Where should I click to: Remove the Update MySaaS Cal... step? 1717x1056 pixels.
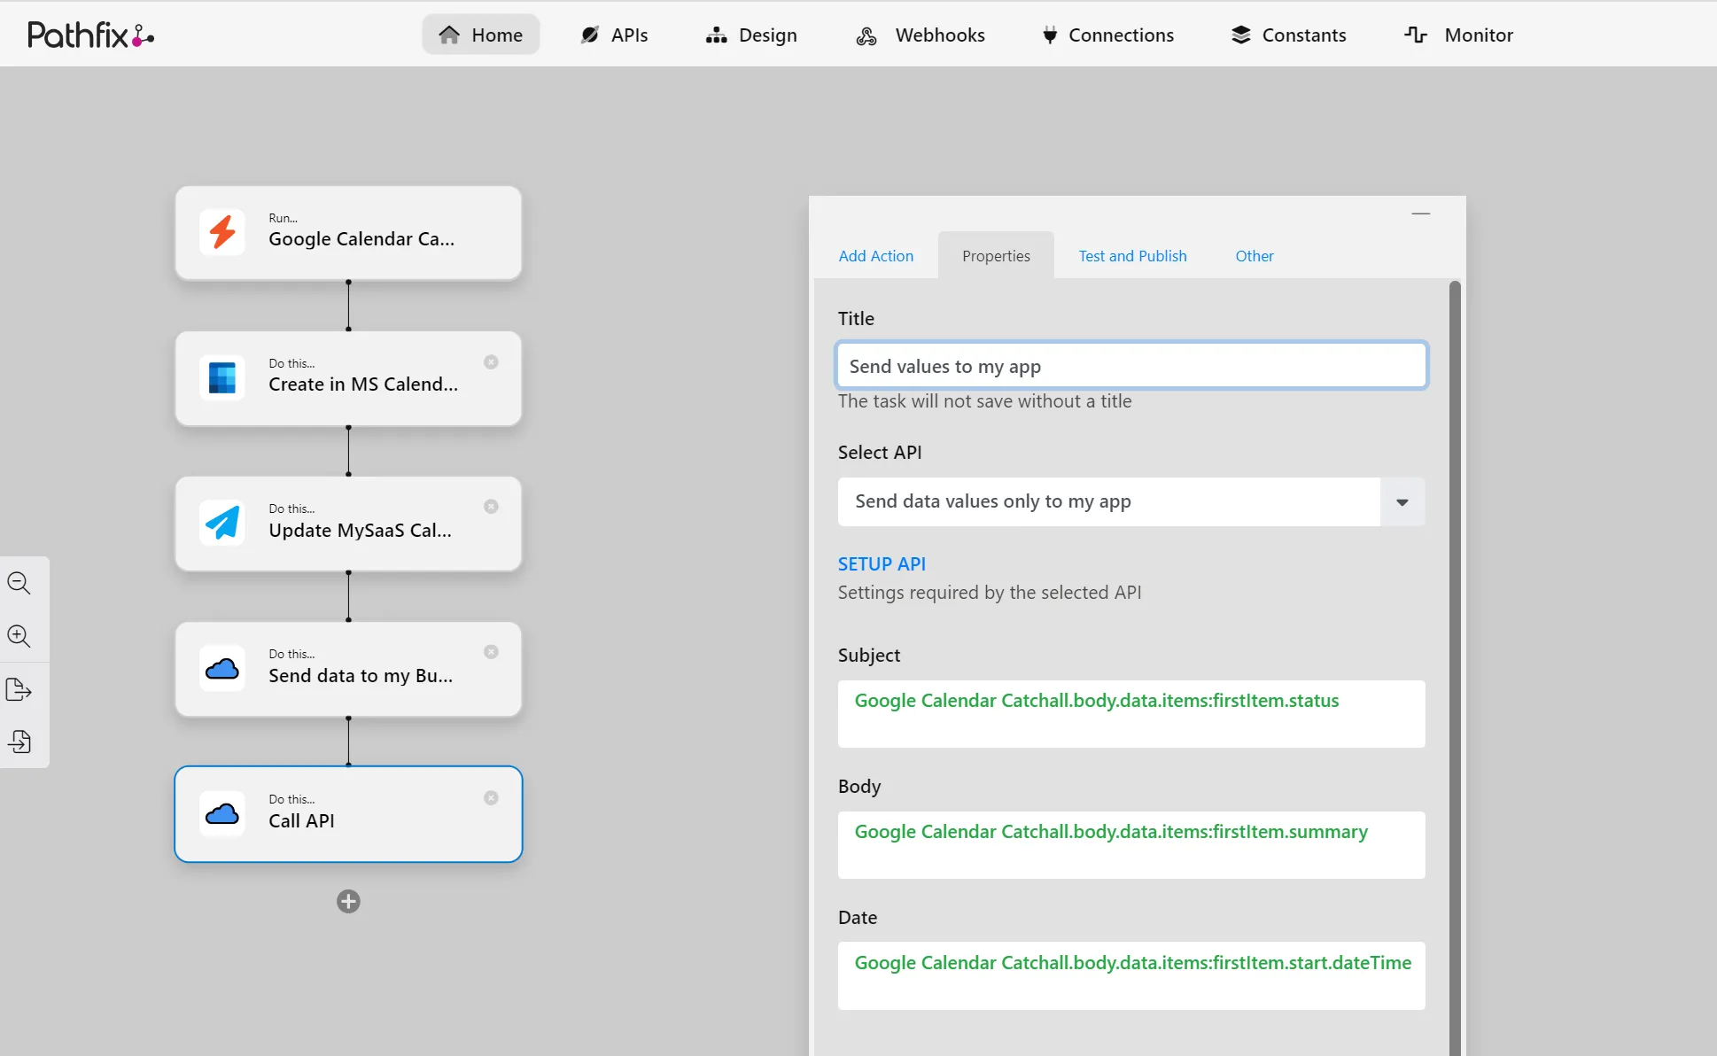click(491, 507)
